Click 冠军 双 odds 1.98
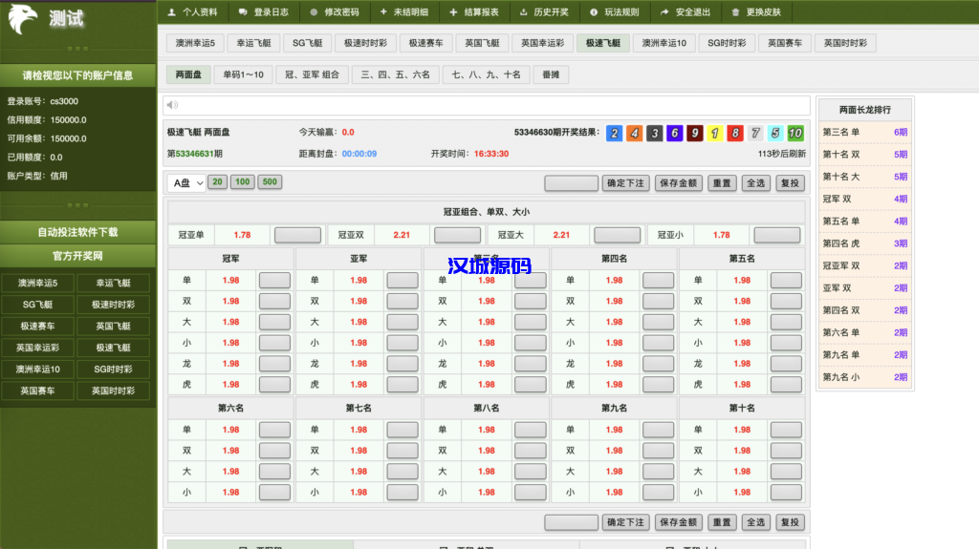Viewport: 979px width, 549px height. click(231, 302)
